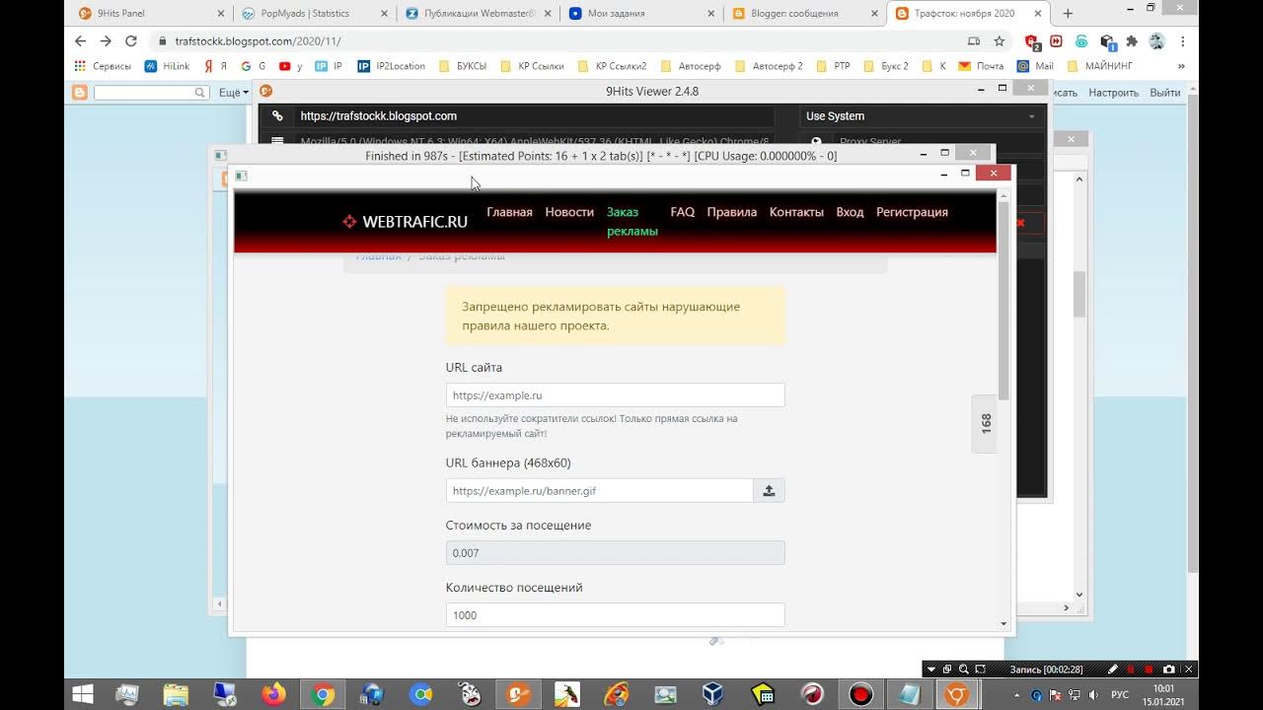
Task: Click the WEBTRAFIC.RU logo
Action: point(405,222)
